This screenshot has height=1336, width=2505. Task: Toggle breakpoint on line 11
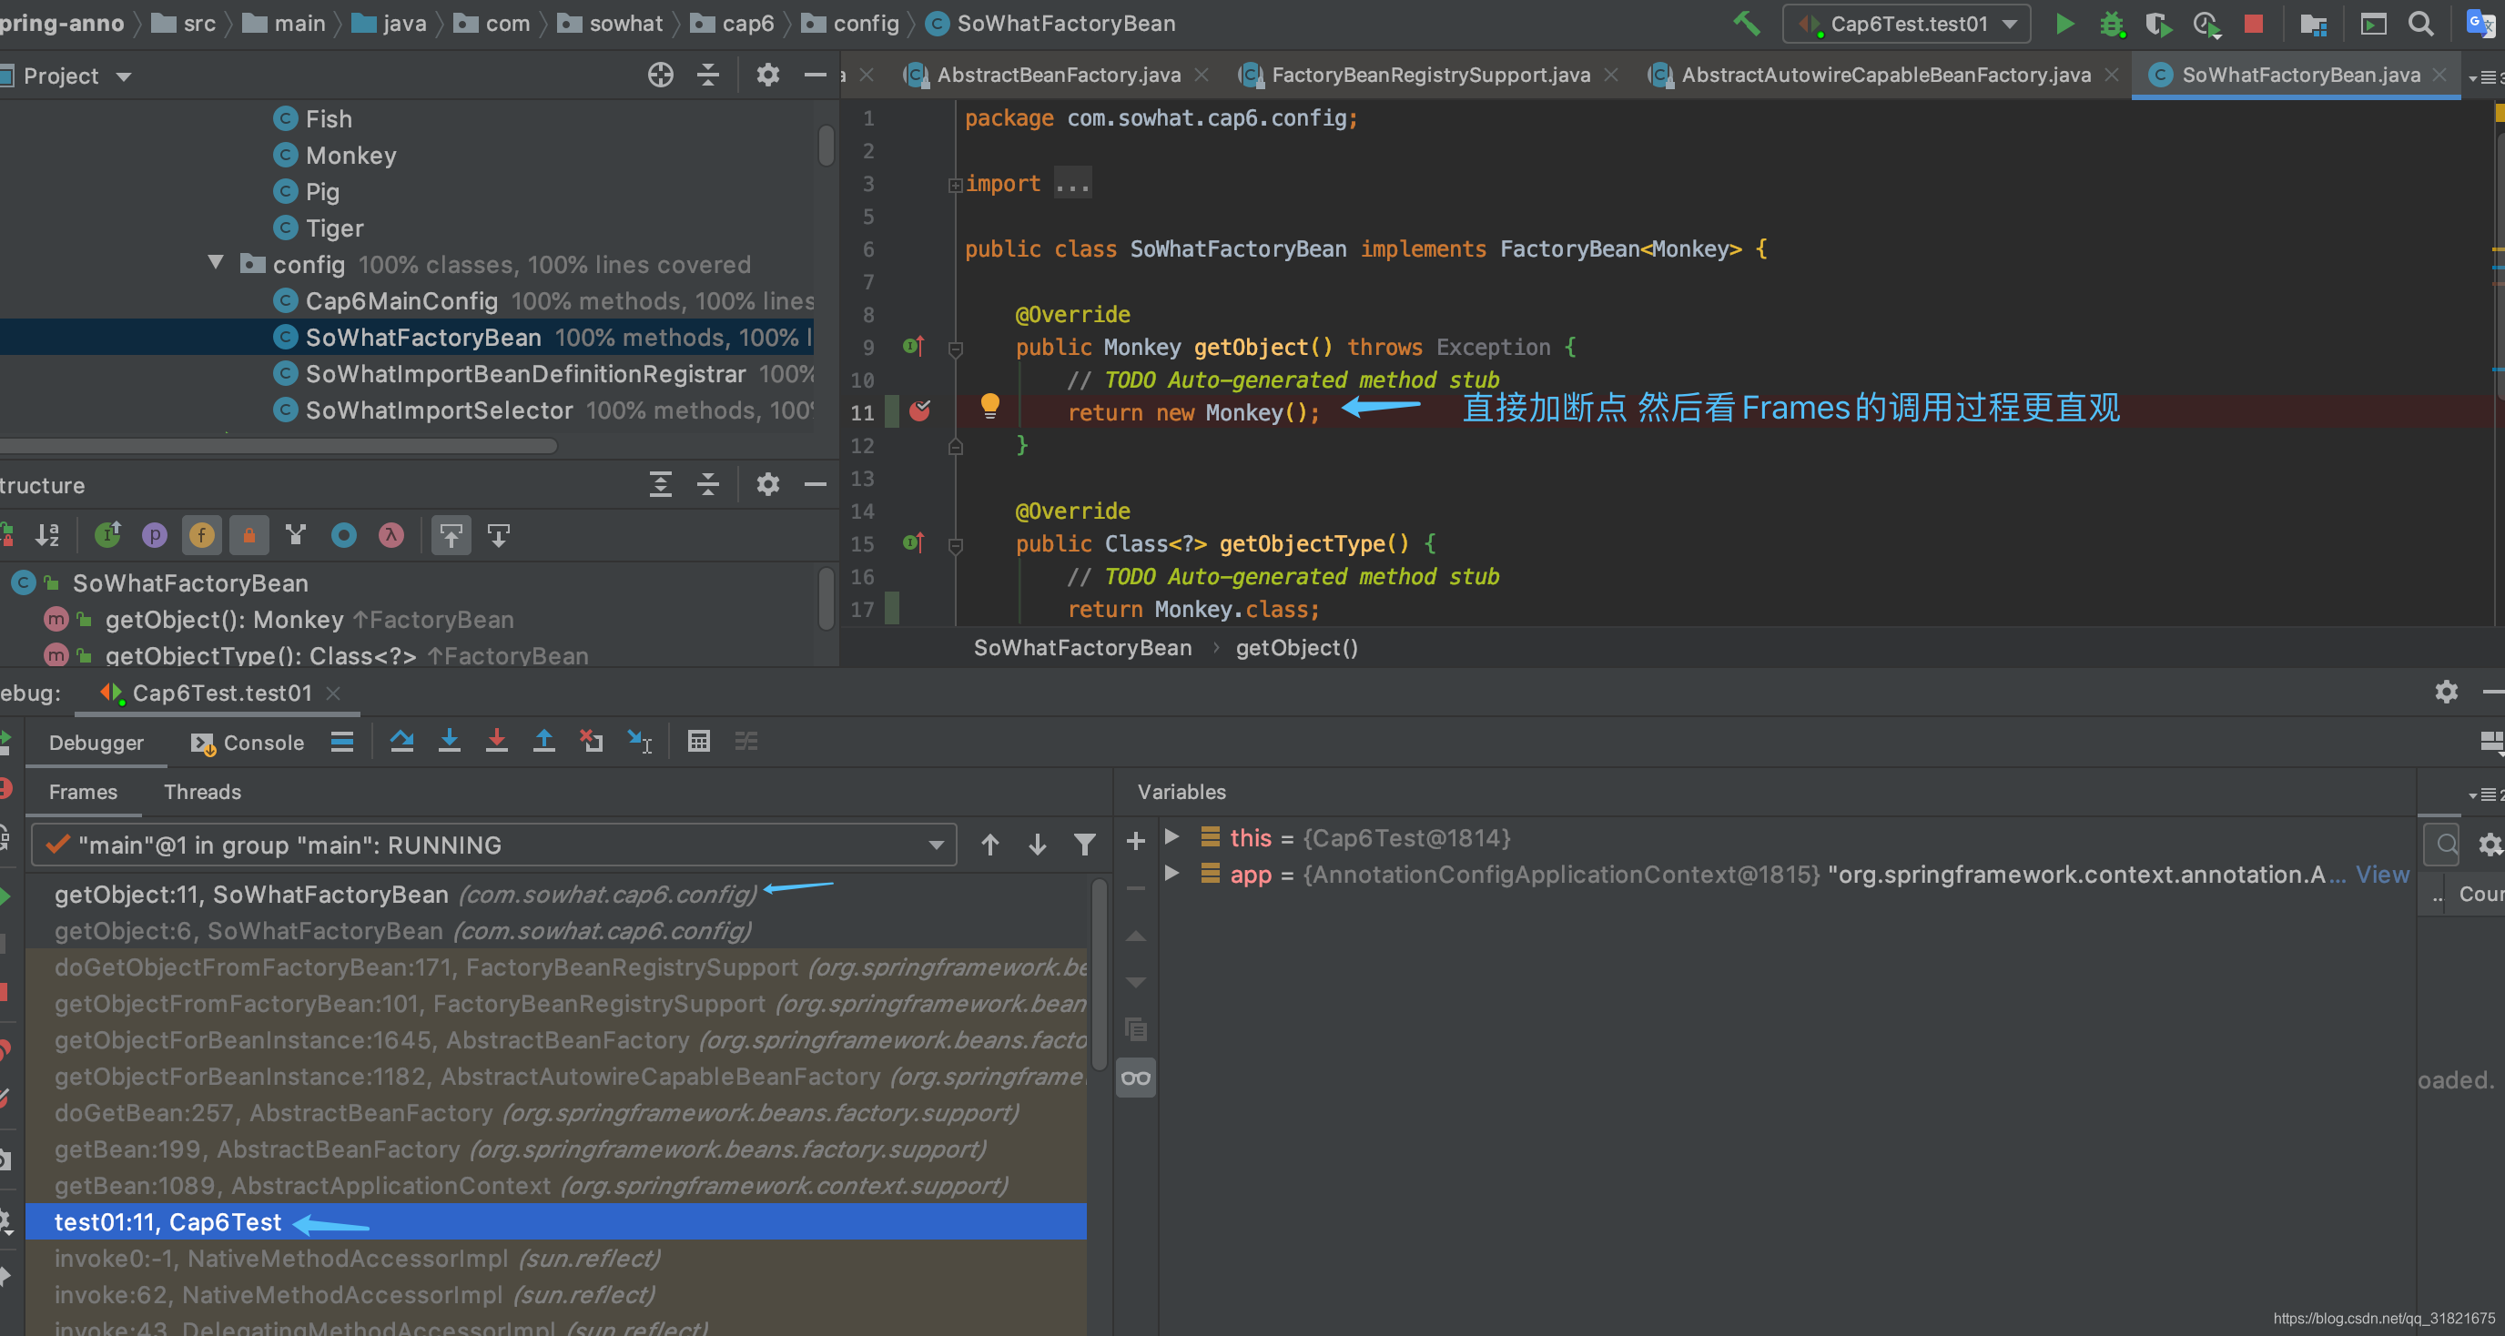click(921, 410)
